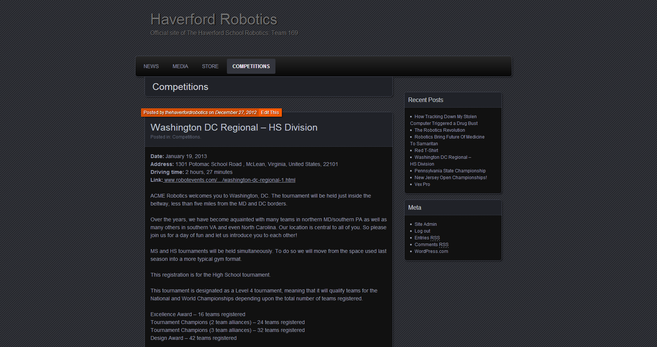This screenshot has height=347, width=657.
Task: Click the Recent Posts widget heading
Action: [426, 100]
